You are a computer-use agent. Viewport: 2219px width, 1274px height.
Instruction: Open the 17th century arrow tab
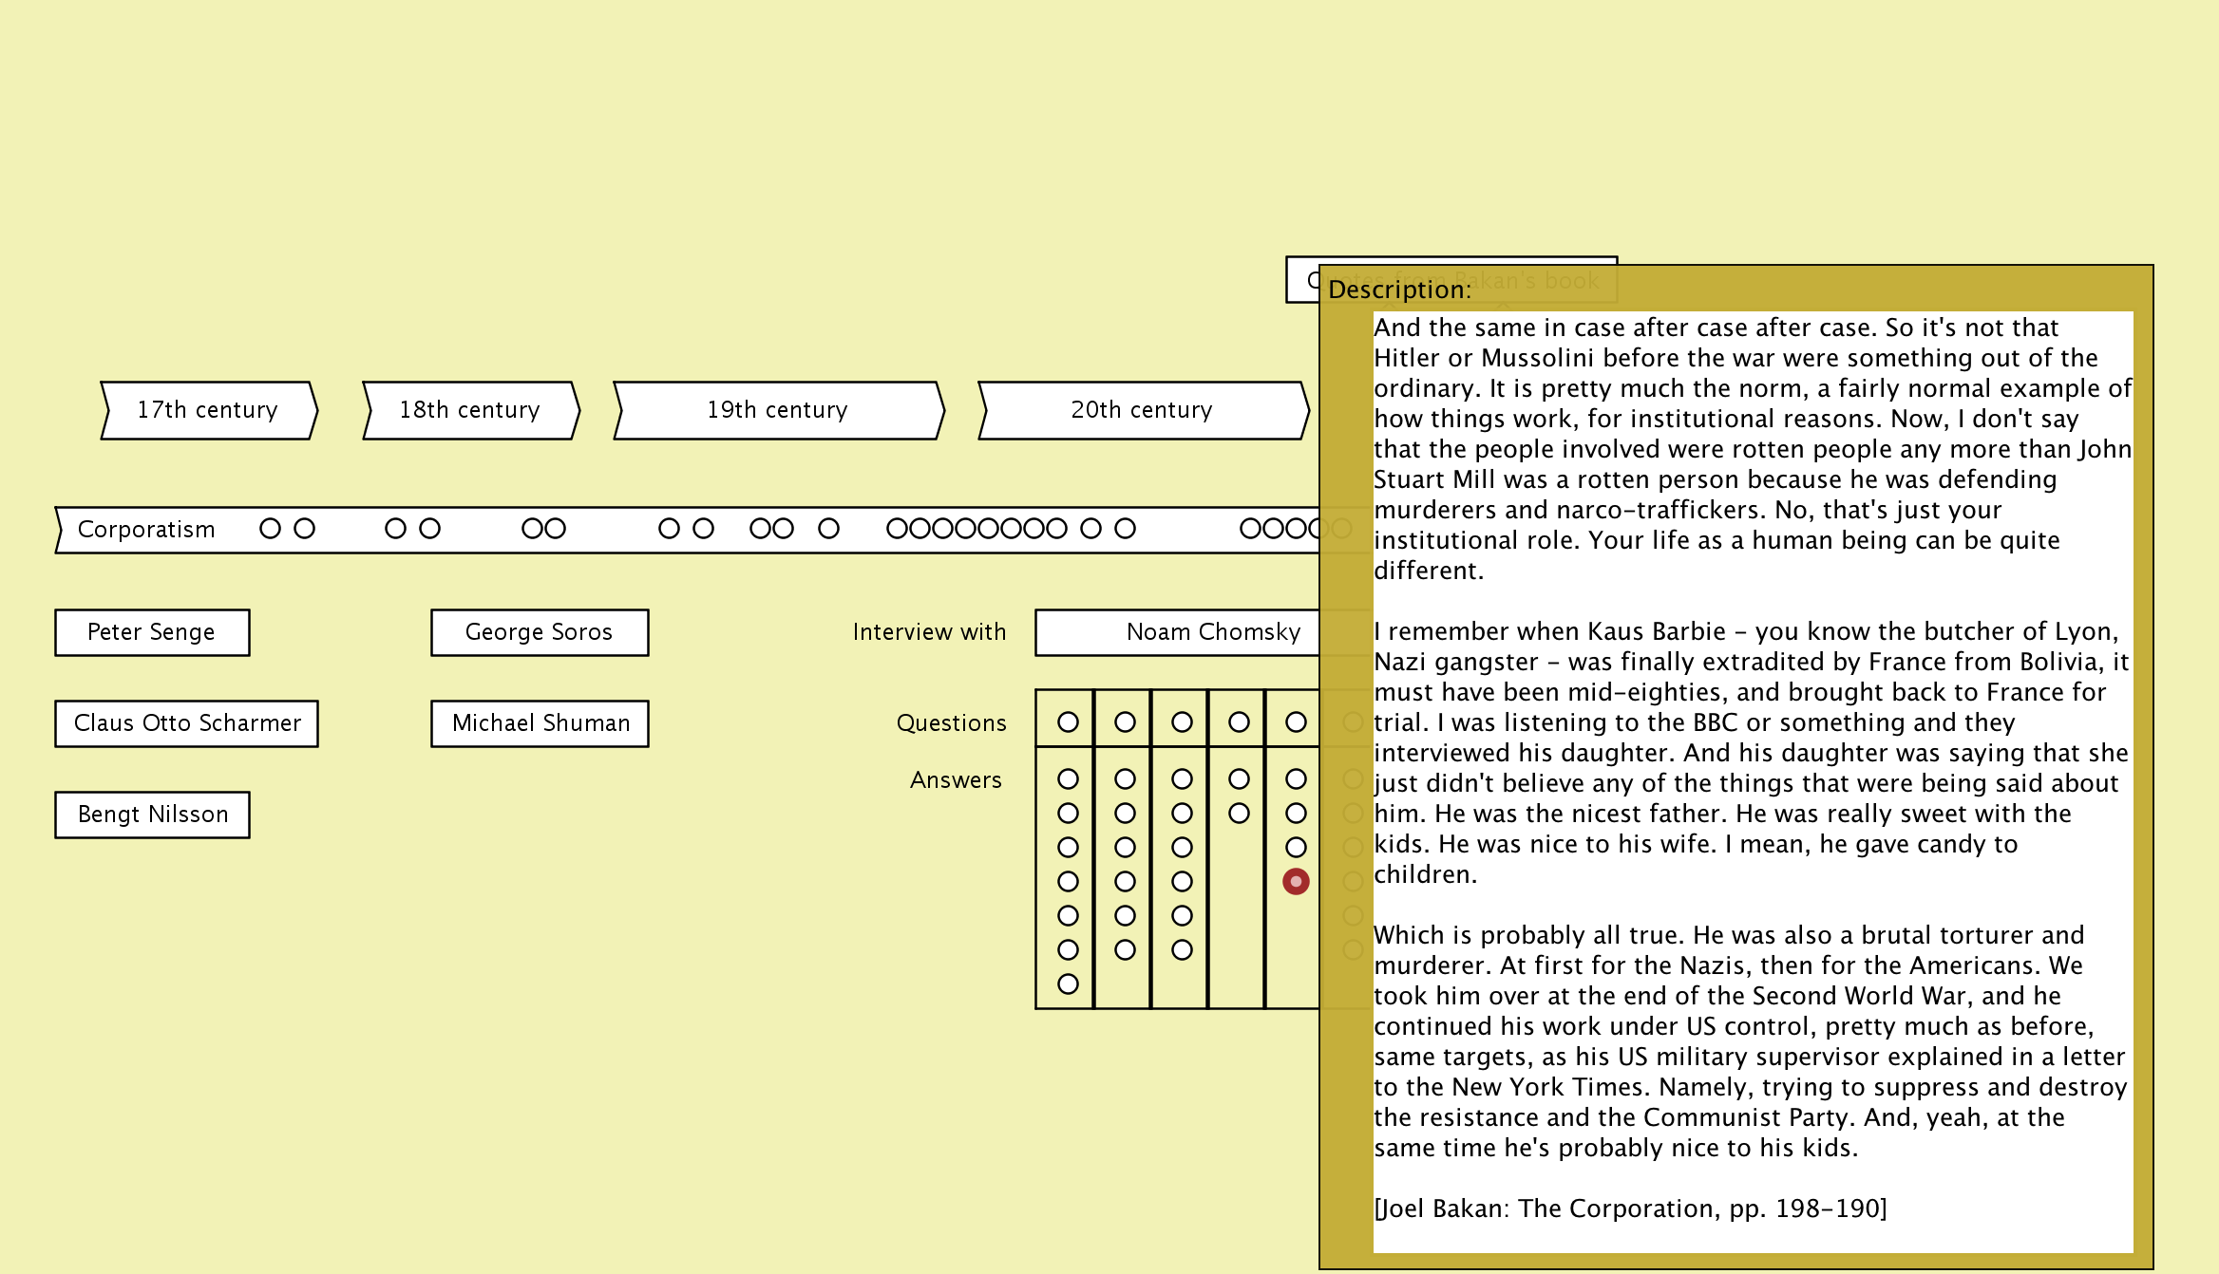pyautogui.click(x=208, y=410)
